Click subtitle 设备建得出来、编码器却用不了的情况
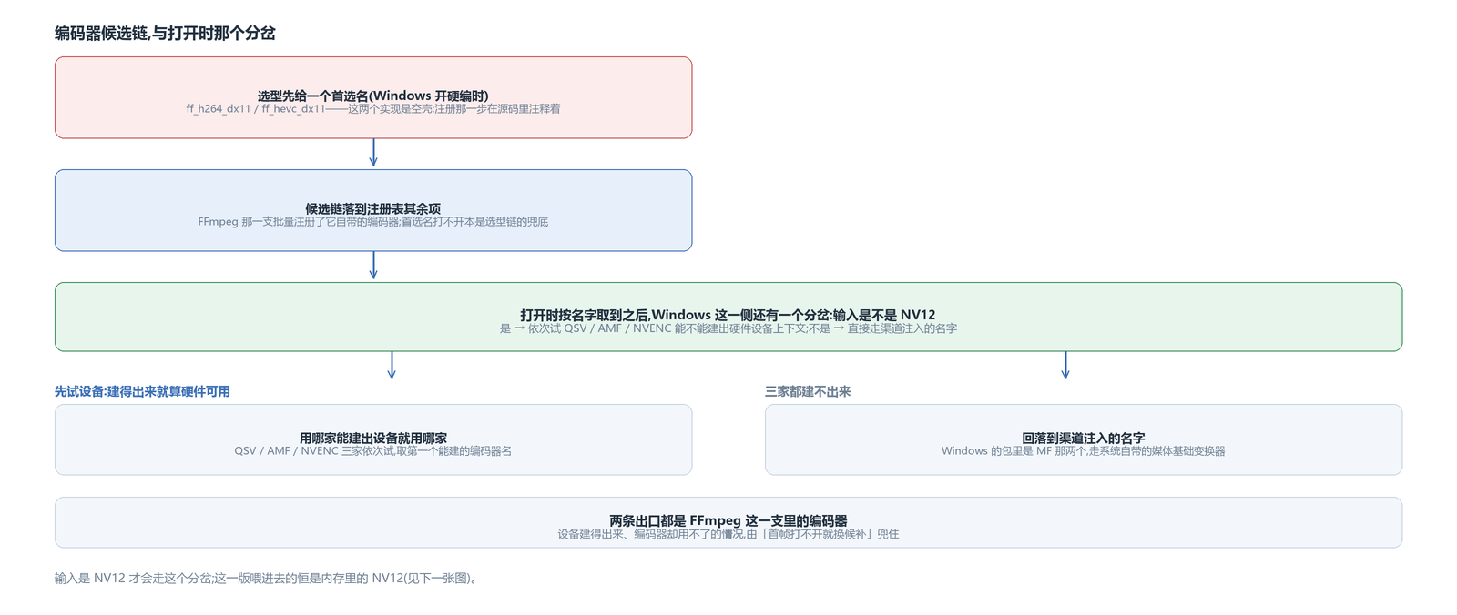This screenshot has height=615, width=1457. 728,534
